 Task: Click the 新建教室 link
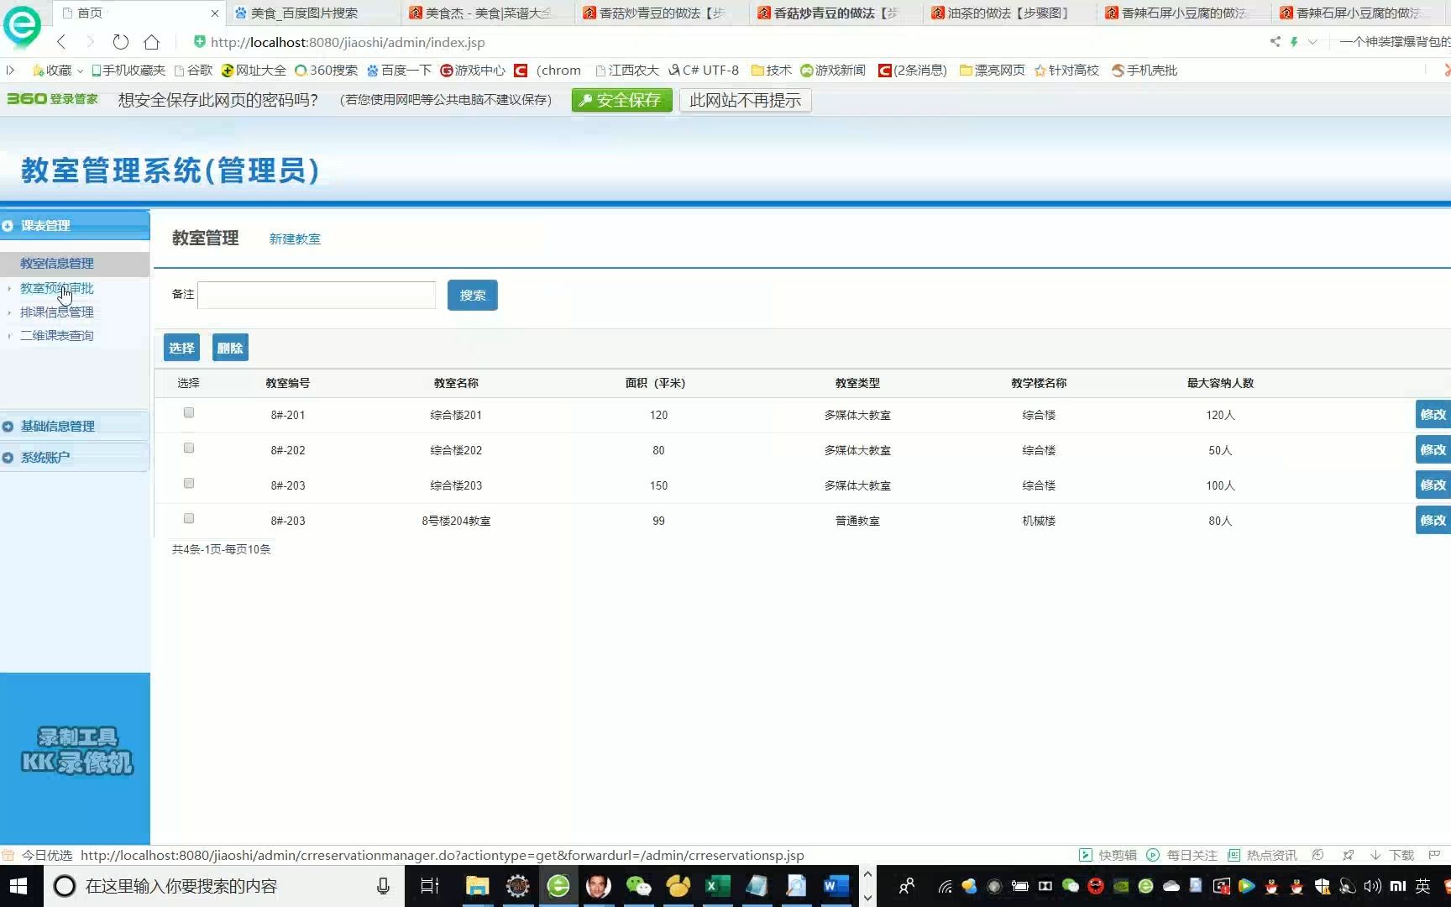point(295,239)
